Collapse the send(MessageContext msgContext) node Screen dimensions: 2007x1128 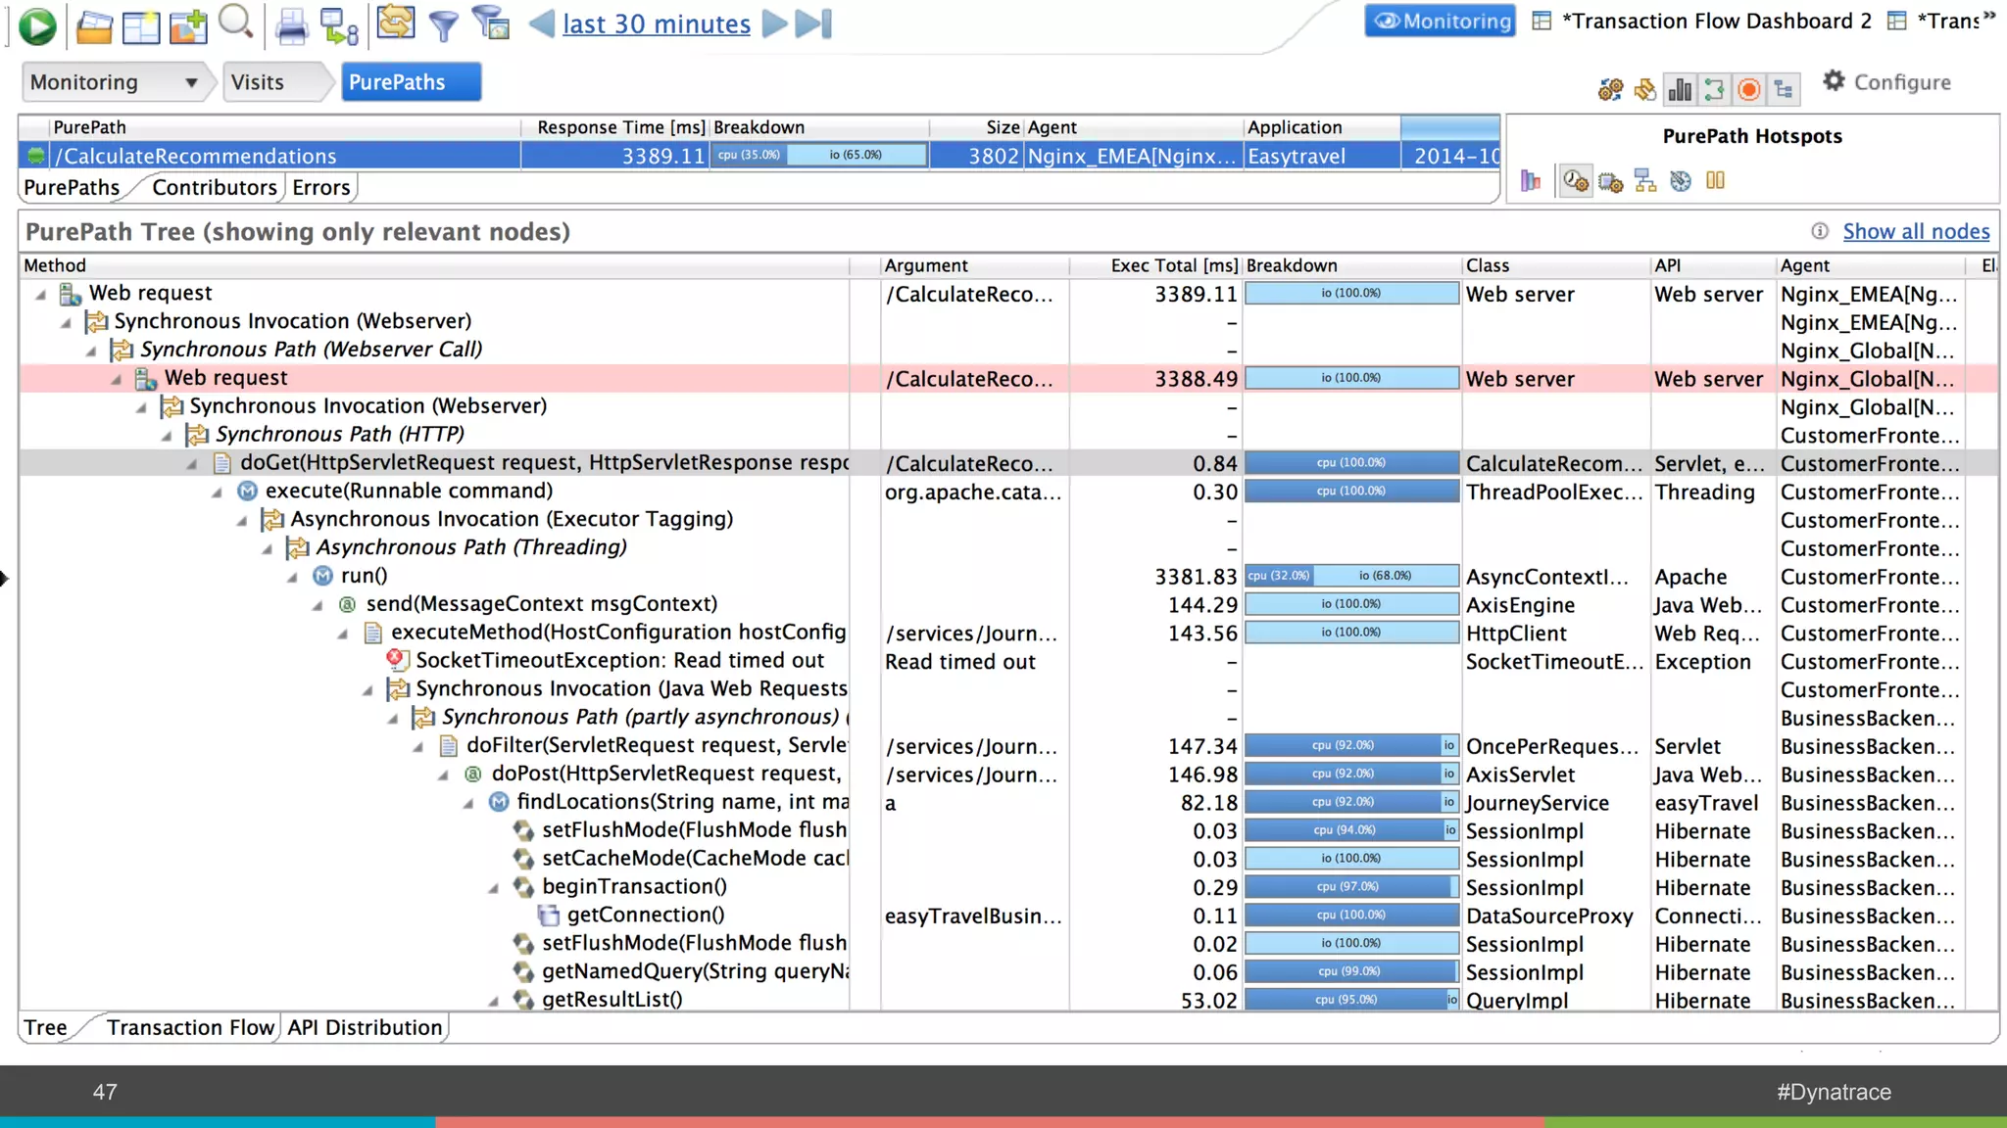click(318, 606)
